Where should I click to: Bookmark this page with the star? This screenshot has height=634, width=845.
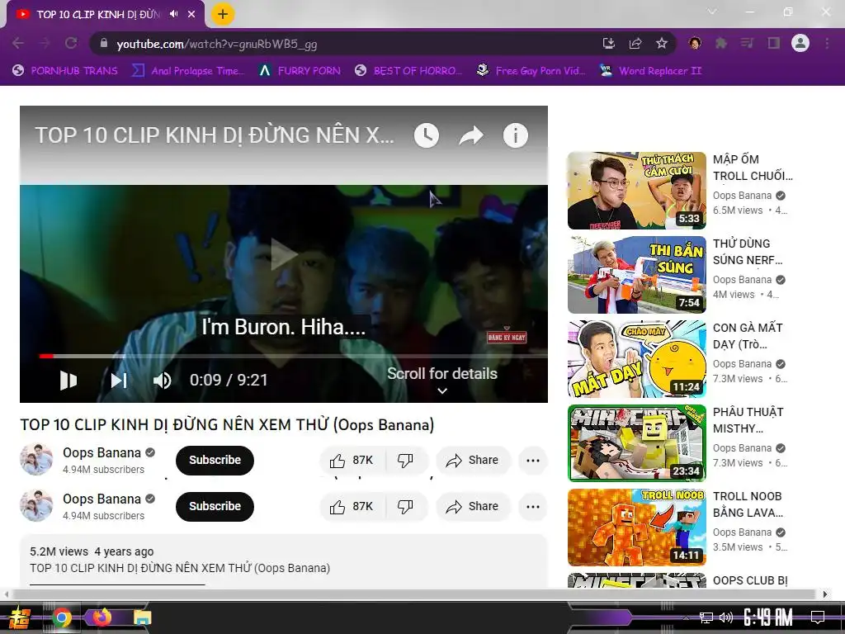[662, 43]
